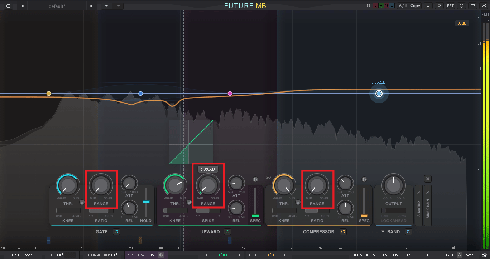Click the gate HOLD slider handle
490x259 pixels.
click(x=146, y=202)
